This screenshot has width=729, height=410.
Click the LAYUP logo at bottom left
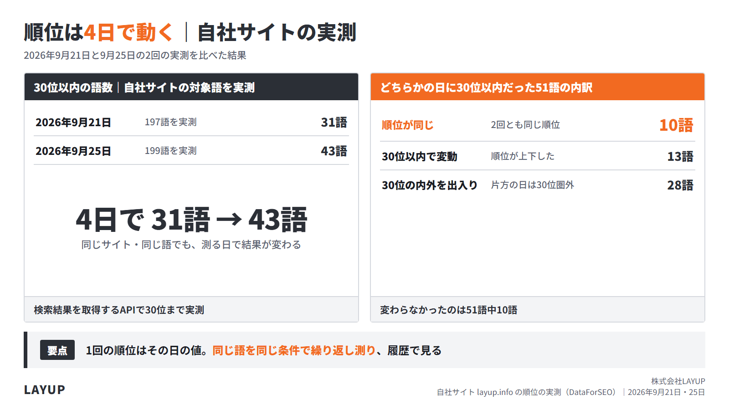click(x=45, y=390)
